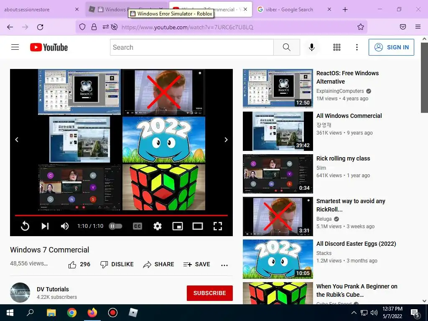Open the DV Tutorials channel name link

tap(53, 289)
